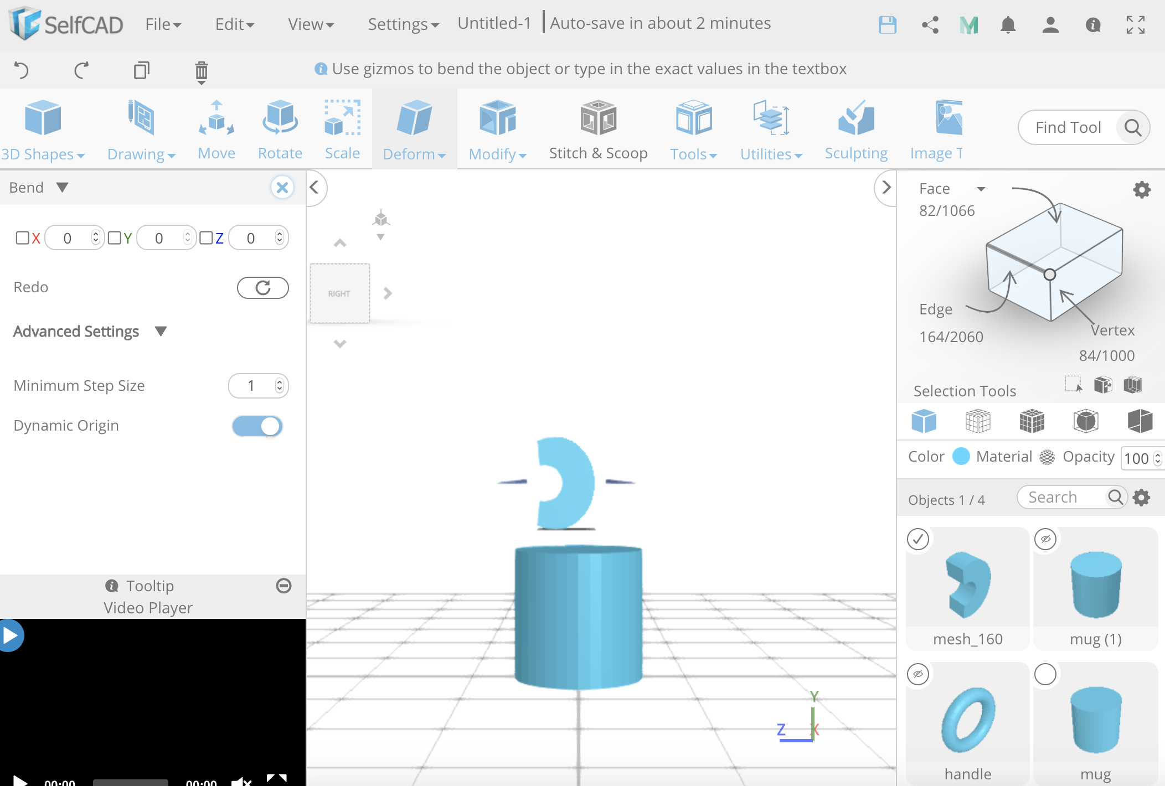Viewport: 1165px width, 786px height.
Task: Collapse the Advanced Settings section
Action: 161,331
